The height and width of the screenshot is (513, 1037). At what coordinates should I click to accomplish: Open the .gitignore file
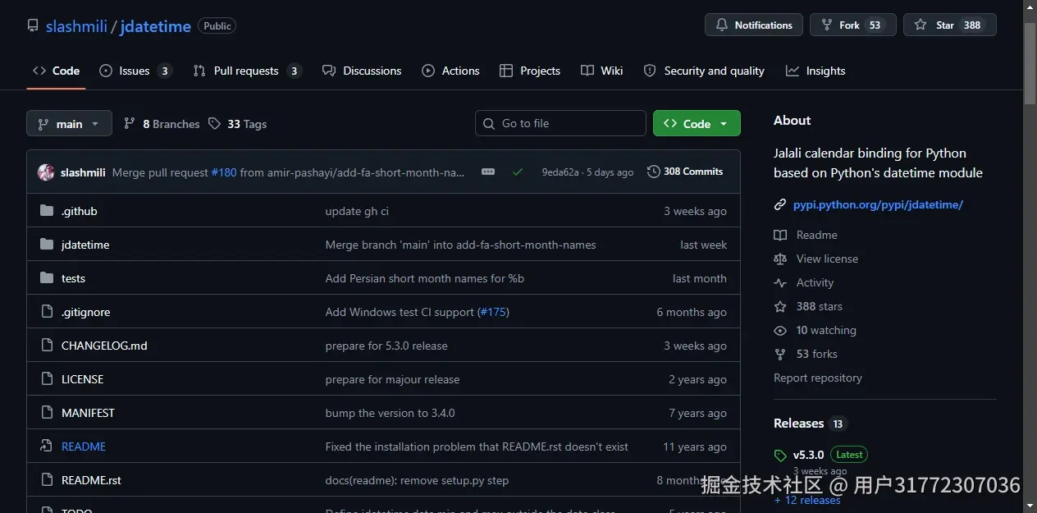pos(85,312)
